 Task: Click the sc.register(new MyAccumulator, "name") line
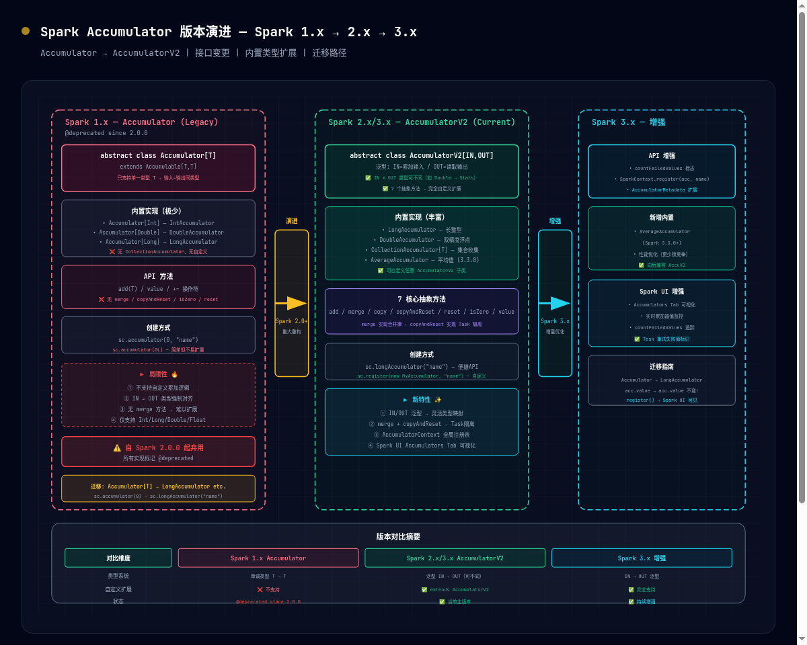(422, 376)
